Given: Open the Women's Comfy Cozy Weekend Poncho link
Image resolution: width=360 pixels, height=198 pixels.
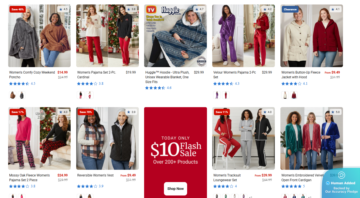Looking at the screenshot, I should 32,75.
